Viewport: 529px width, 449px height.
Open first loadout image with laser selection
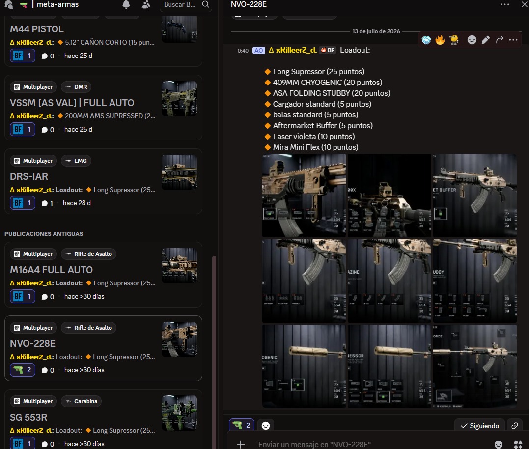point(304,196)
